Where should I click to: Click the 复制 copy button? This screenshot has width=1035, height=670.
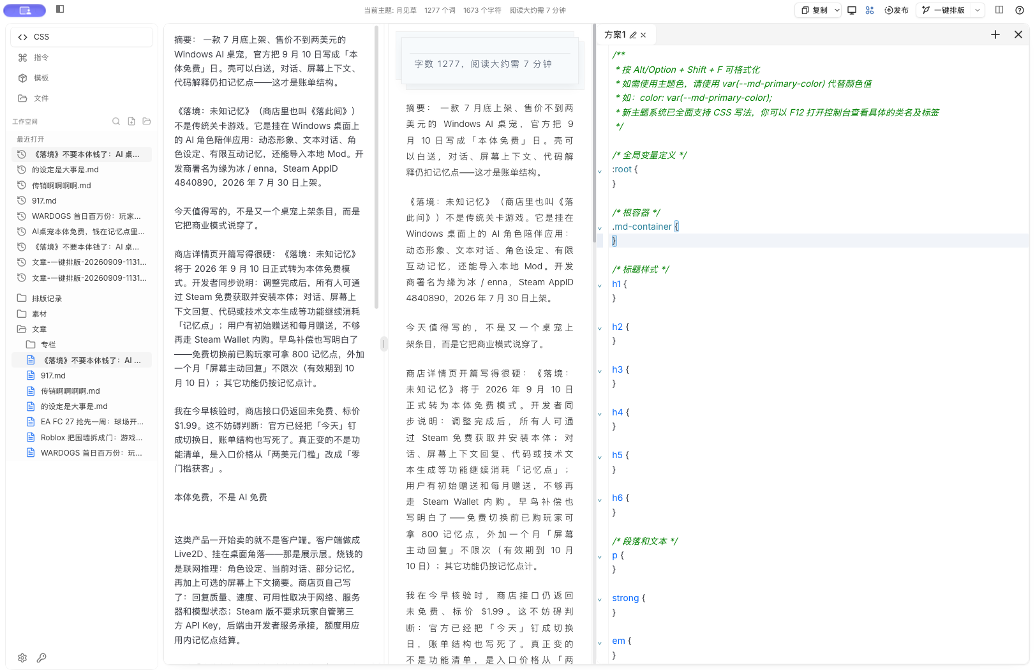[814, 10]
